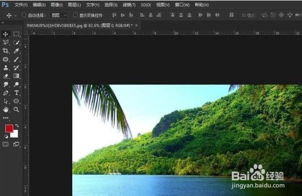302x196 pixels.
Task: Enable the Auto-Select (自动选择) checkbox
Action: click(24, 15)
